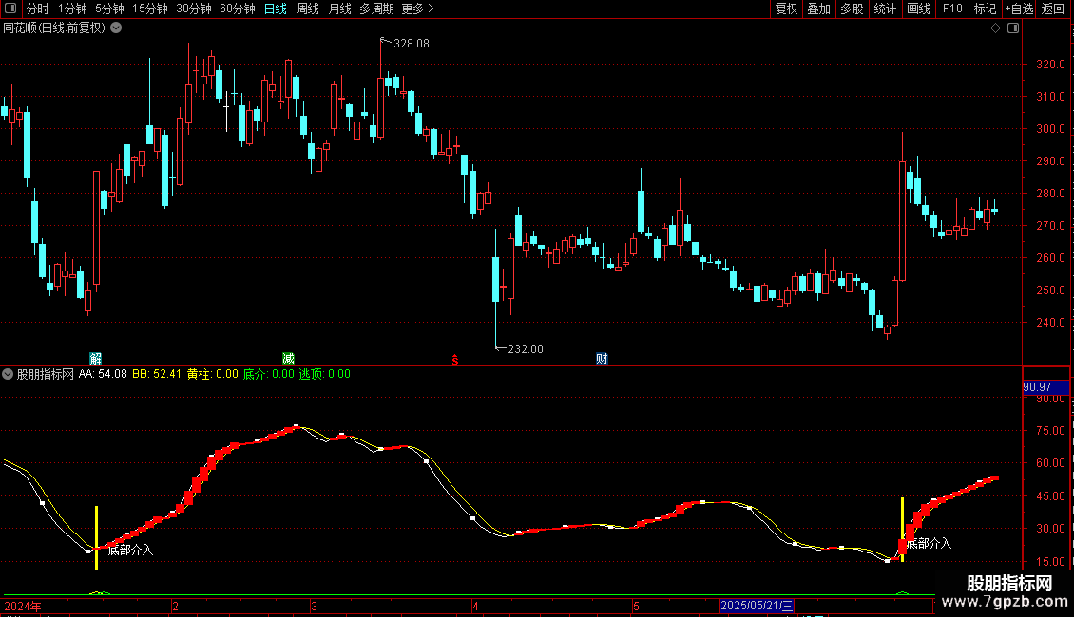Switch to 5分钟 chart period
Image resolution: width=1074 pixels, height=617 pixels.
click(109, 9)
